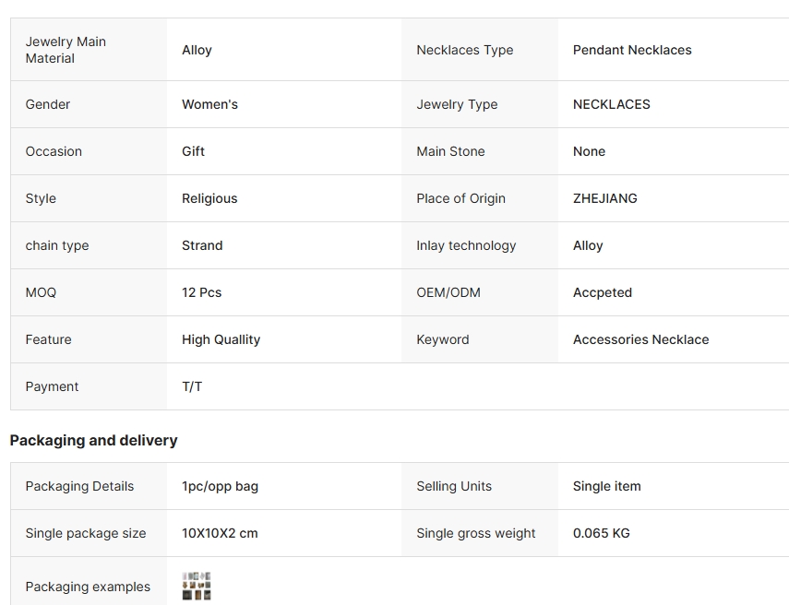Click the NECKLACES jewelry type value
The image size is (789, 605).
tap(611, 104)
